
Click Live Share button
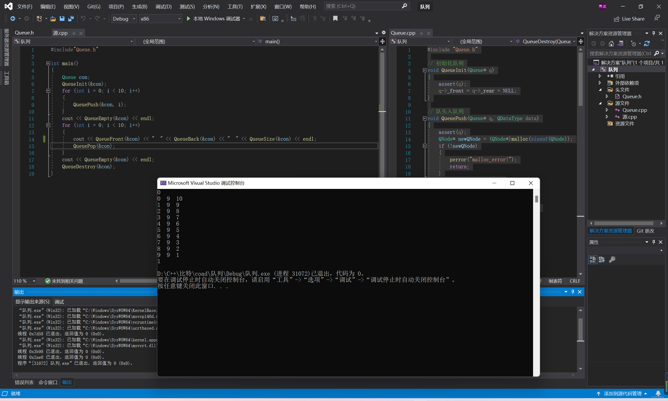[629, 19]
